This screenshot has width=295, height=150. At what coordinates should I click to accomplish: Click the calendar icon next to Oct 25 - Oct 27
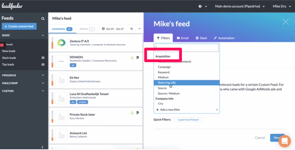coord(103,29)
